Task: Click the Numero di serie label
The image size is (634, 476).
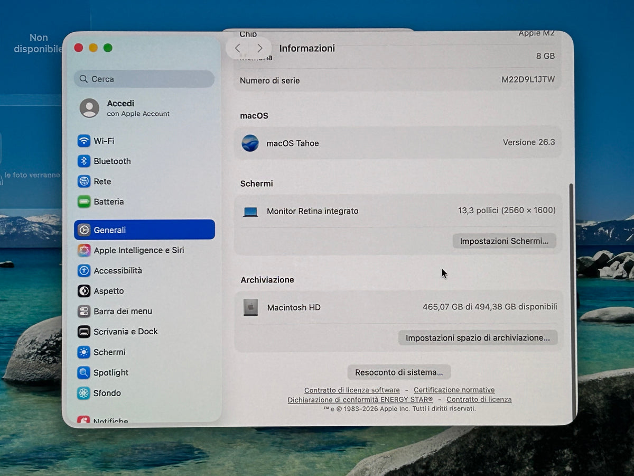Action: (269, 81)
